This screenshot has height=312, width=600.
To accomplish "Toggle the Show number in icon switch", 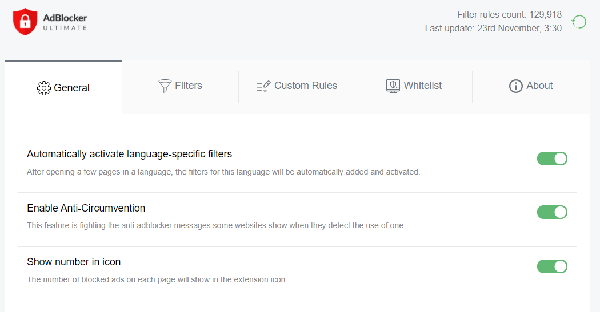I will click(552, 266).
